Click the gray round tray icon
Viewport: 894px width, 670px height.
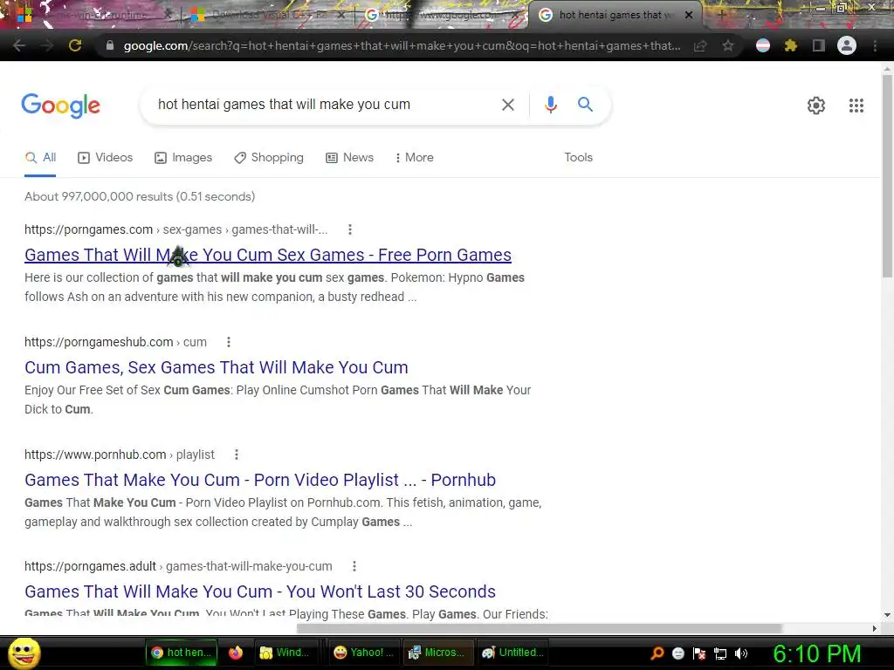tap(677, 653)
